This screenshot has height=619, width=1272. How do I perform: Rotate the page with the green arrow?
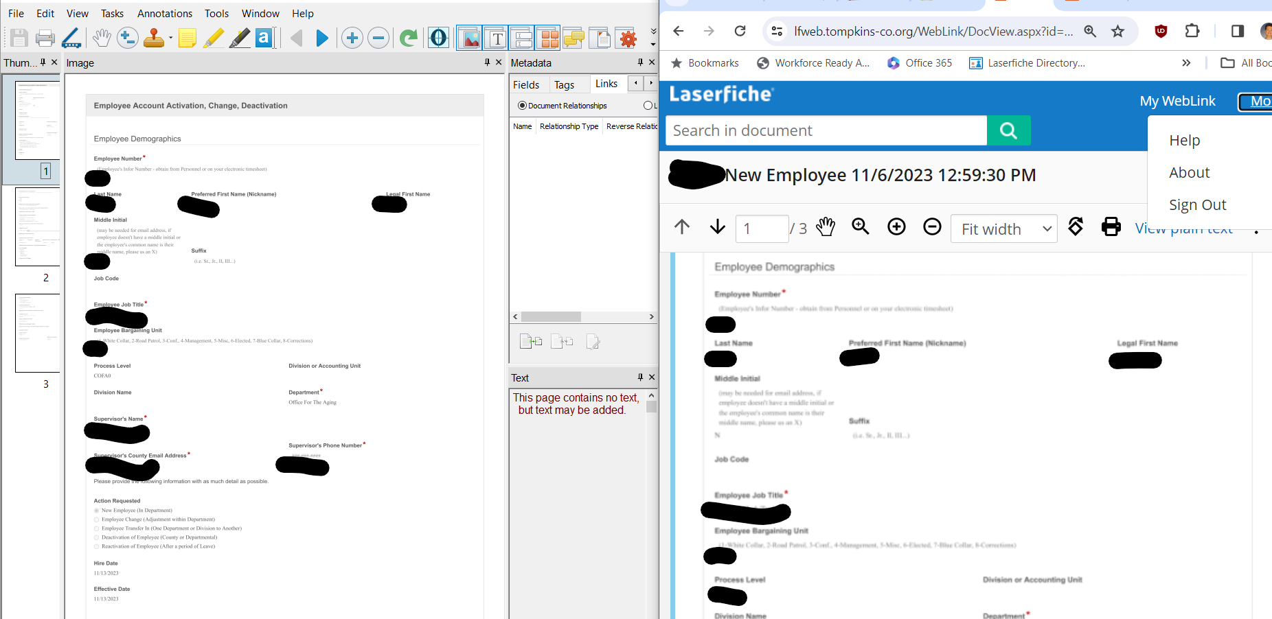(x=409, y=38)
